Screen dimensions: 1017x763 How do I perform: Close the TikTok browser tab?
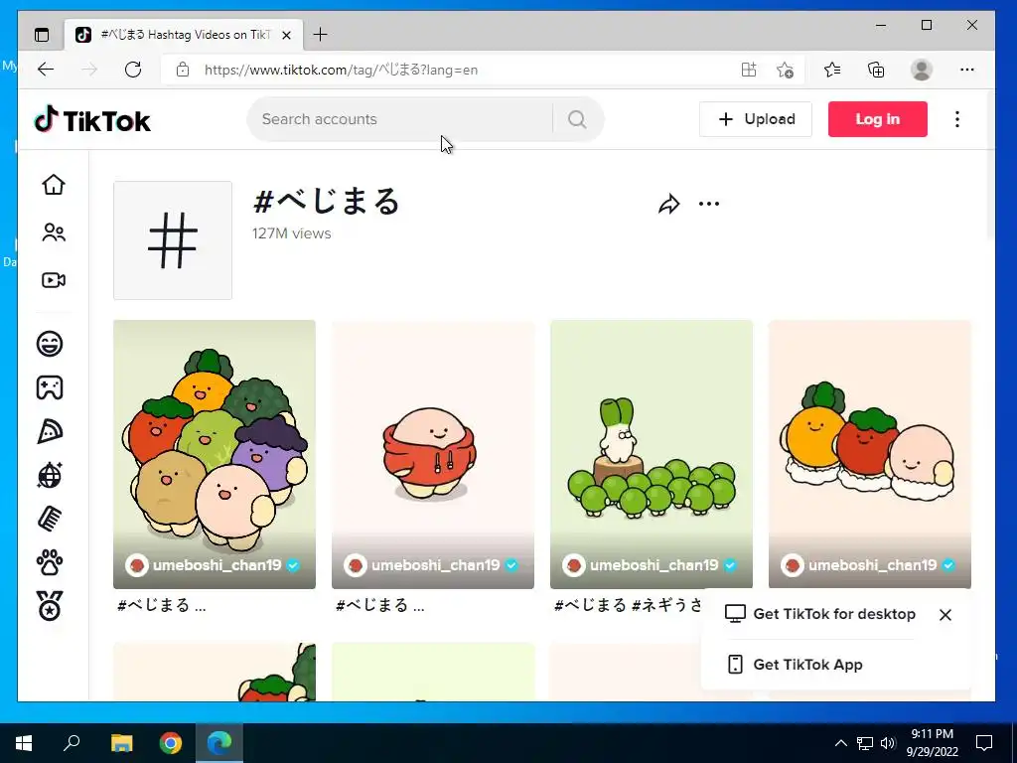pos(287,35)
